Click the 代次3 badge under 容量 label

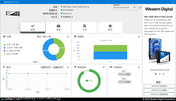pyautogui.click(x=125, y=74)
